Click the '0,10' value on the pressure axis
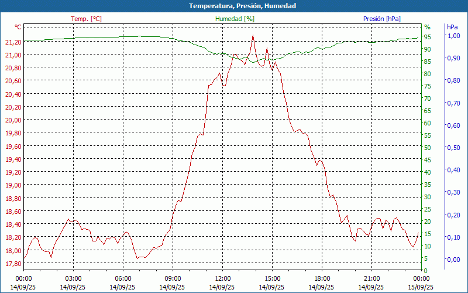 pyautogui.click(x=454, y=237)
